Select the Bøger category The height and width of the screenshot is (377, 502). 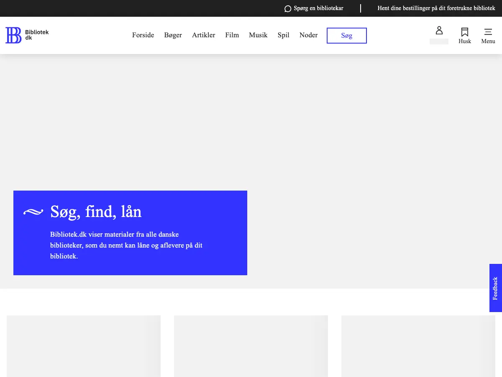(173, 35)
